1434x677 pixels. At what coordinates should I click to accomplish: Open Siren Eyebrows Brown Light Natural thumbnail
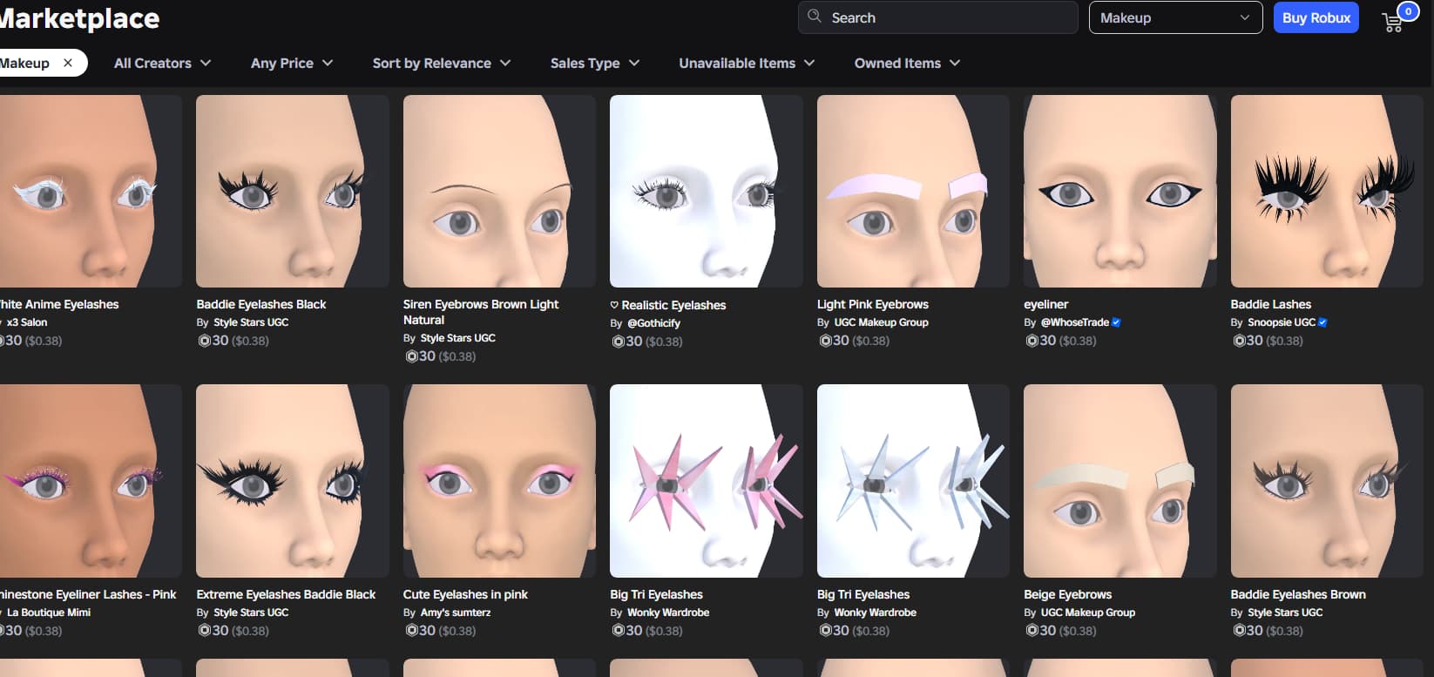[499, 191]
